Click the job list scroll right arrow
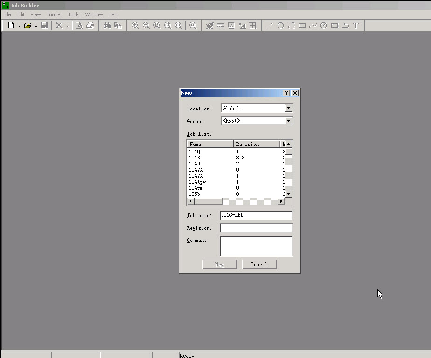This screenshot has height=358, width=431. (281, 201)
